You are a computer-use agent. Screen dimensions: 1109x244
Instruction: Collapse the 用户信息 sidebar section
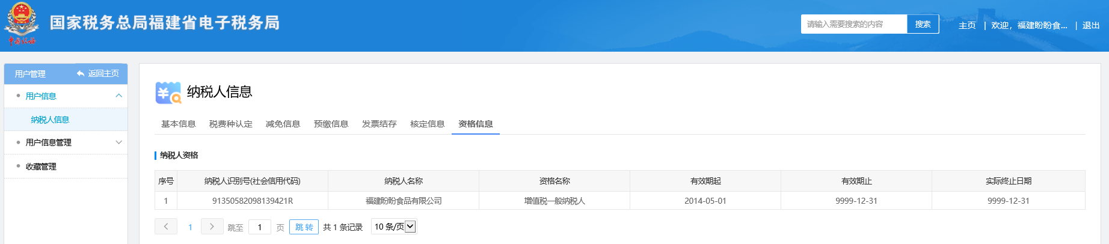click(x=118, y=96)
